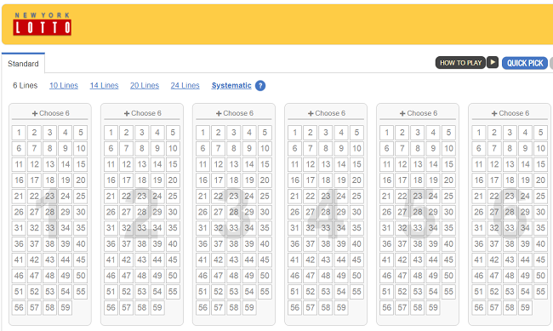
Task: Pick number 16 in line 5
Action: point(386,180)
